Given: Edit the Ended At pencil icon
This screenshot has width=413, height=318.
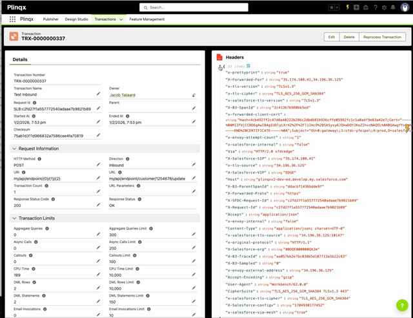Looking at the screenshot, I should click(194, 122).
